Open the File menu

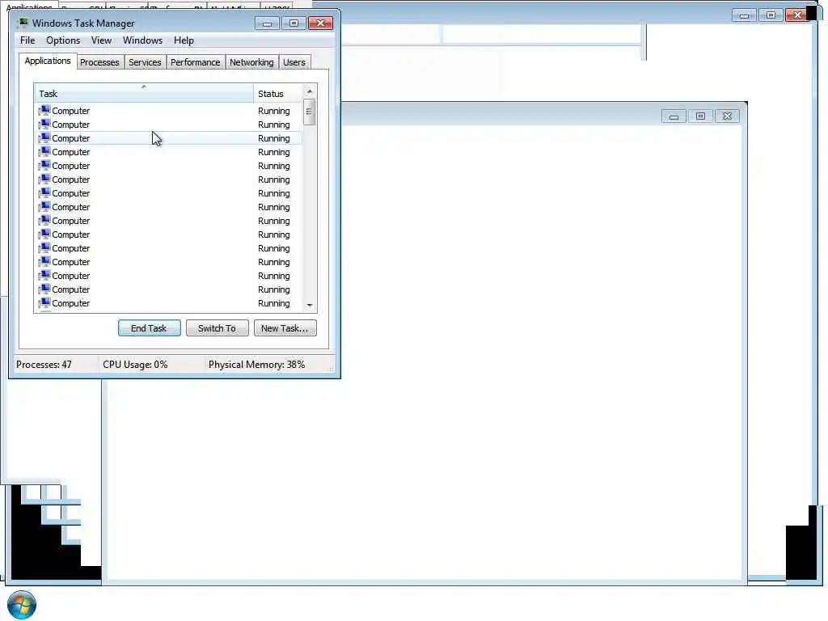point(27,40)
